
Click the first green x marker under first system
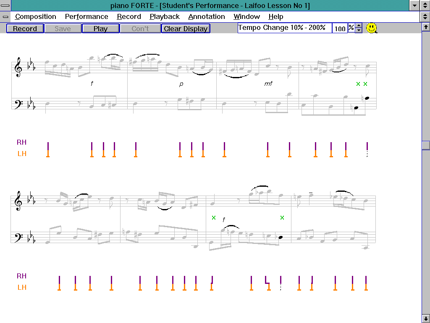click(x=358, y=84)
